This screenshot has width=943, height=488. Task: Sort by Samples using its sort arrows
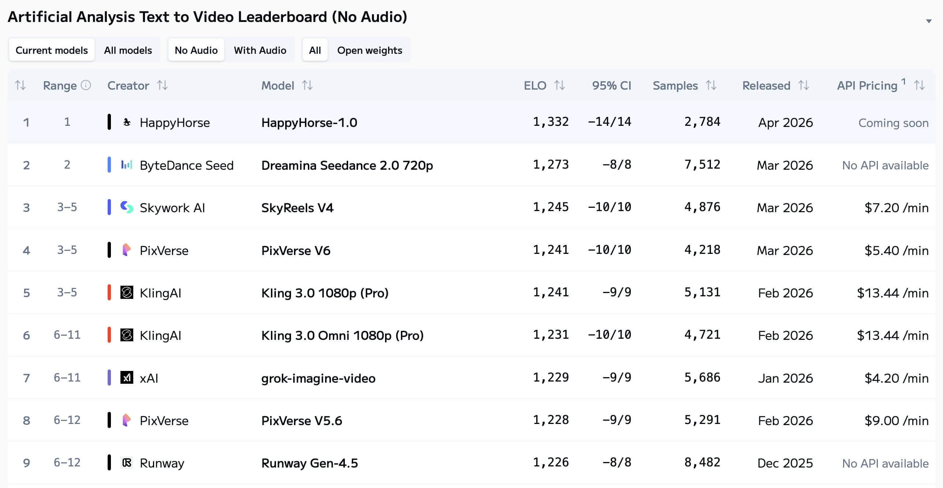click(711, 85)
